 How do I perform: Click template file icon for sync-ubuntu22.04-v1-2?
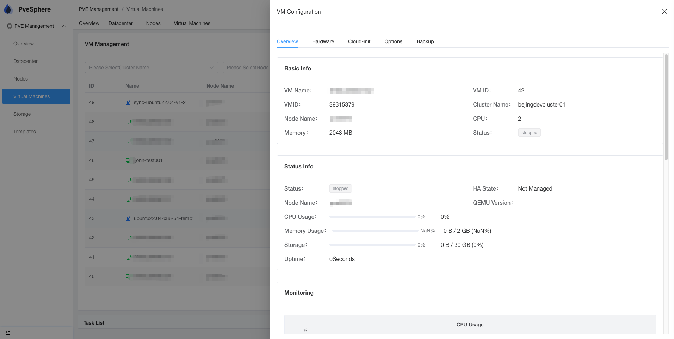(x=128, y=102)
